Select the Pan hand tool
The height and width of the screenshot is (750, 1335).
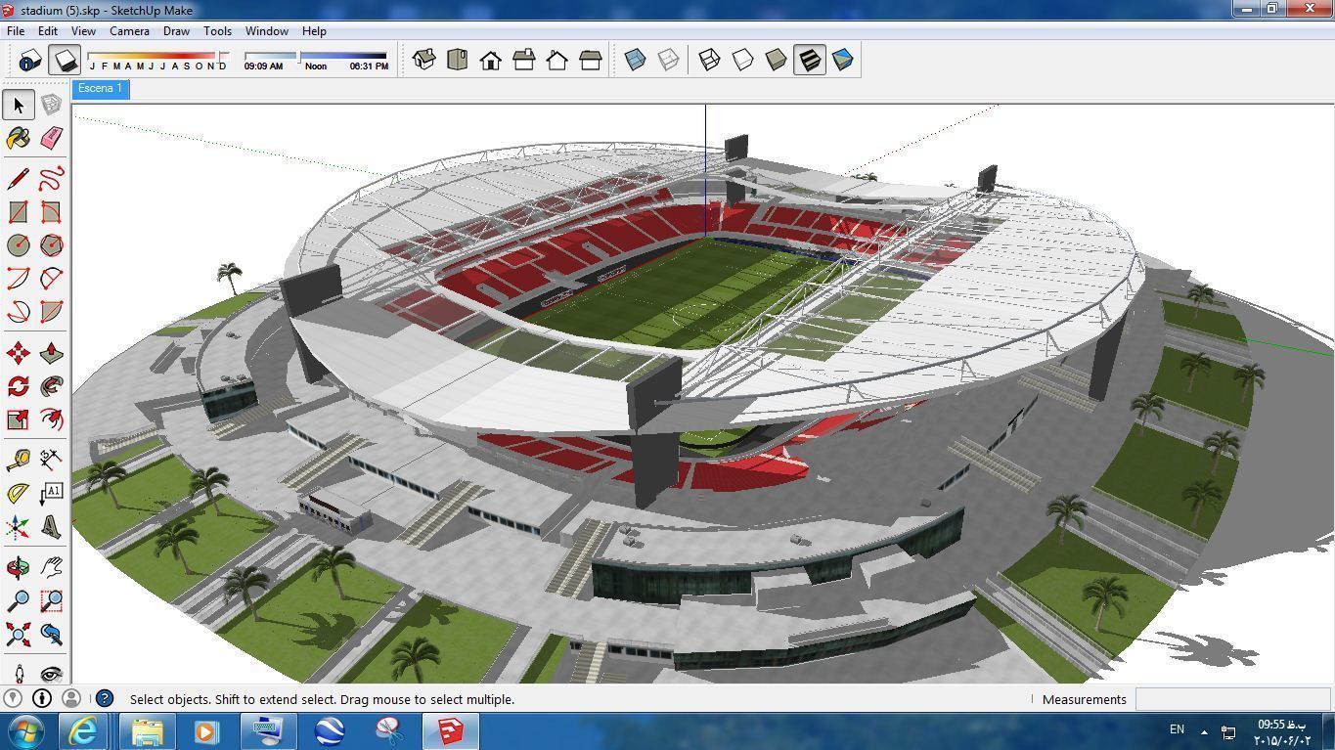pyautogui.click(x=52, y=567)
